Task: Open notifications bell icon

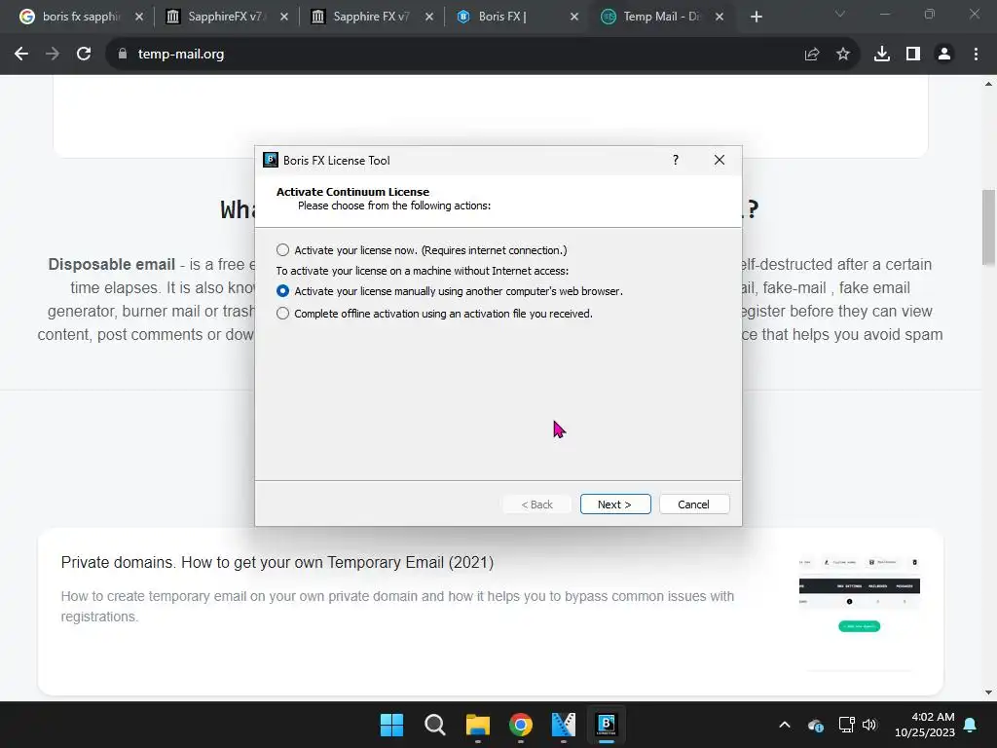Action: (971, 725)
